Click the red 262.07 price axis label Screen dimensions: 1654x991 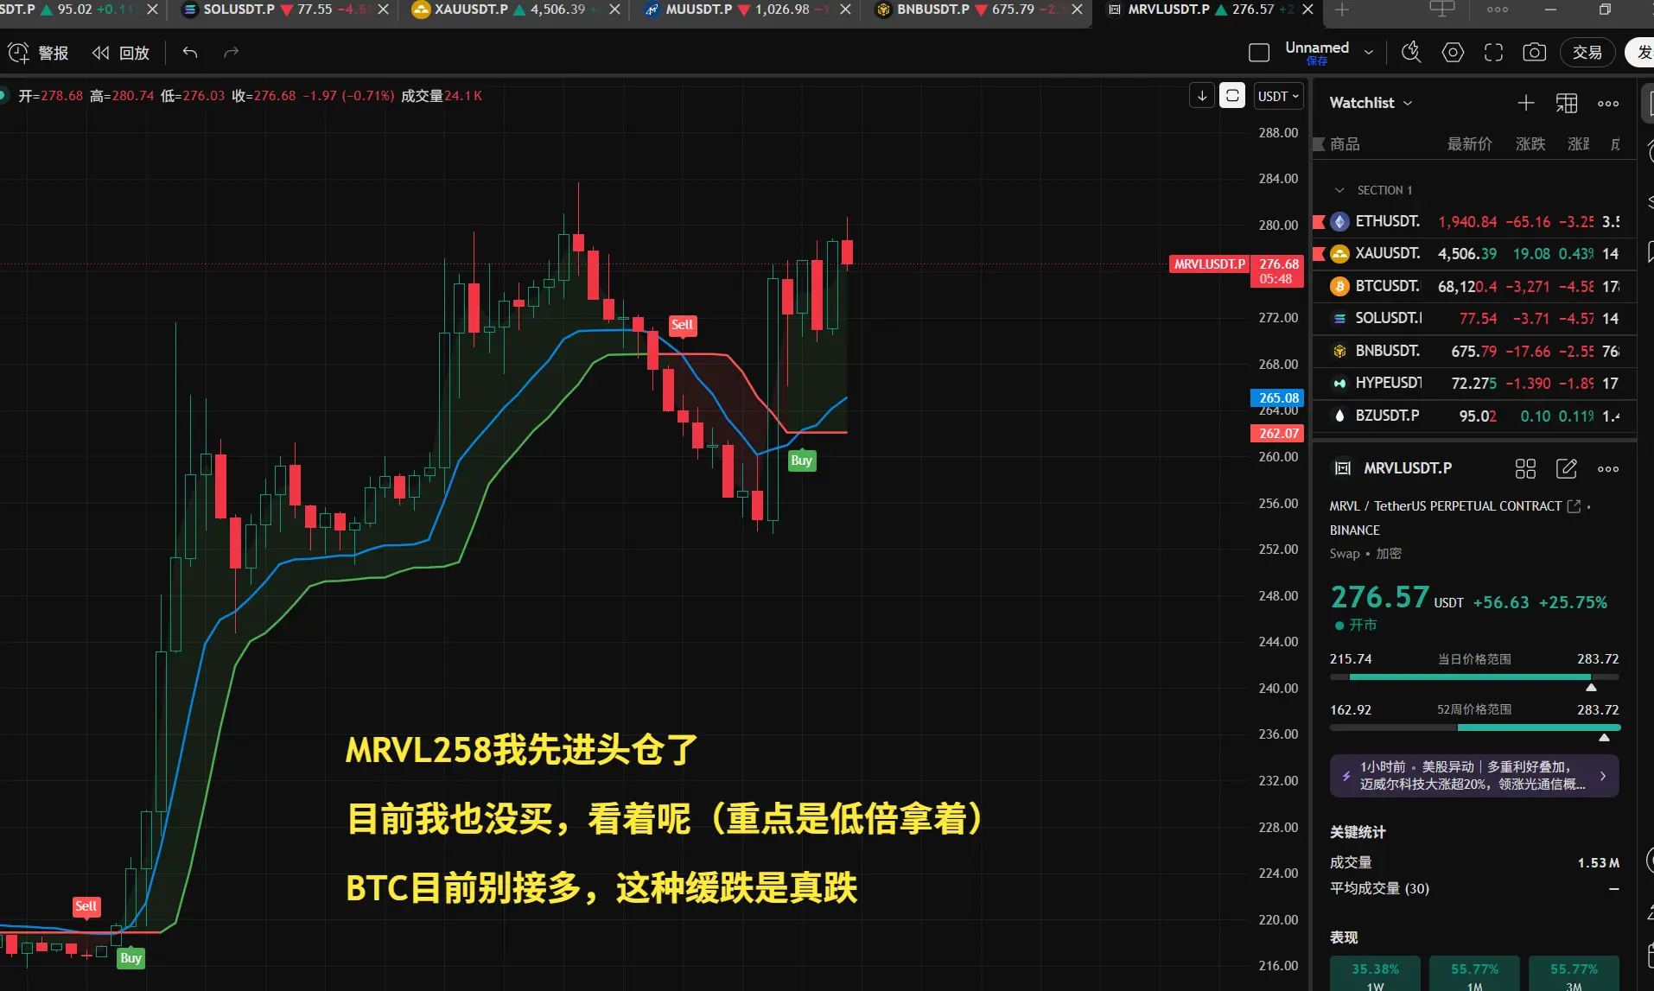1277,434
